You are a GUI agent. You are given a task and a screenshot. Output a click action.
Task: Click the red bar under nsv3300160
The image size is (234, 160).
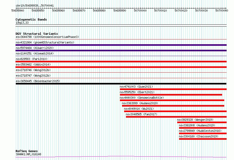[203, 139]
